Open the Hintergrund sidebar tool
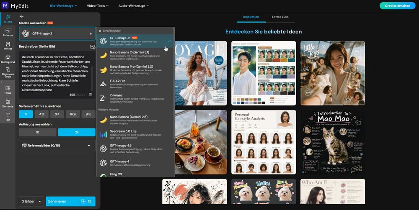 [x=8, y=59]
